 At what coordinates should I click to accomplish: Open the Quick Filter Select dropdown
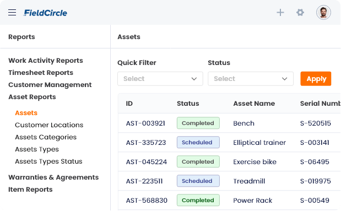[160, 79]
